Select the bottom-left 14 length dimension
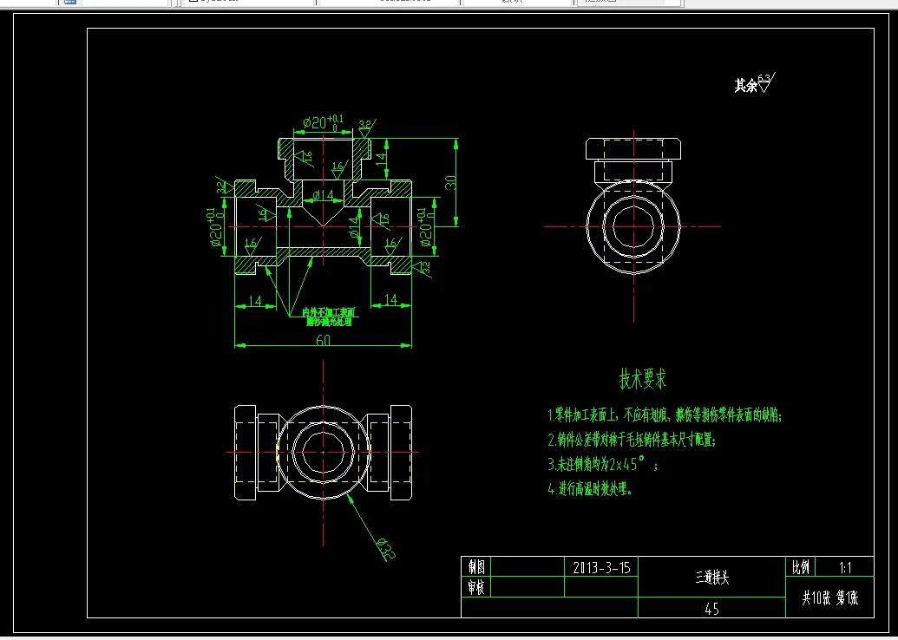 (x=255, y=301)
